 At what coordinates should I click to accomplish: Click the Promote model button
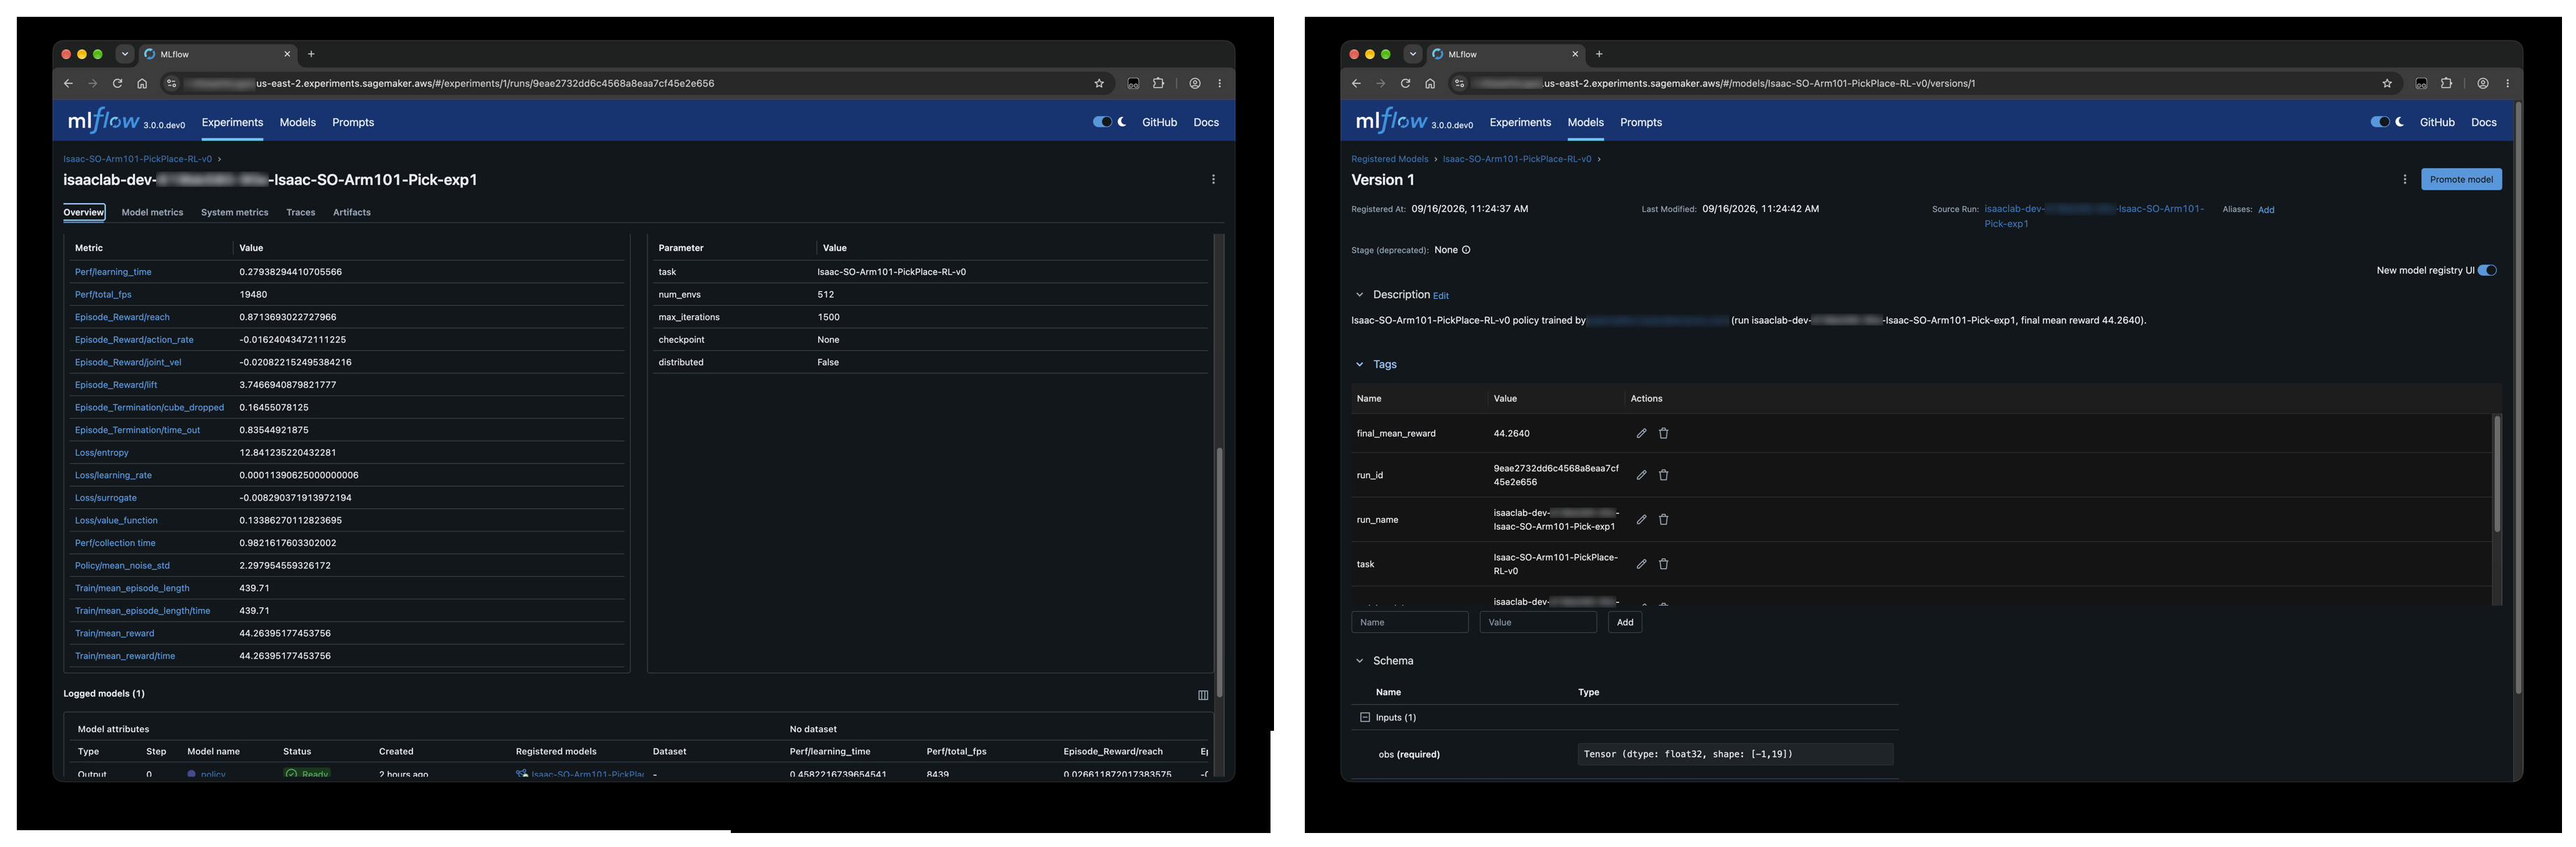click(2461, 180)
